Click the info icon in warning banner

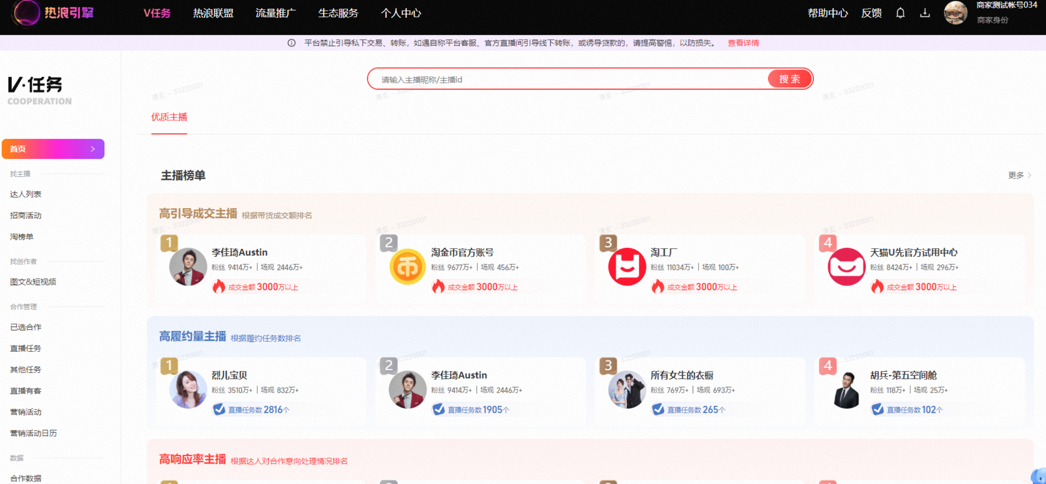click(292, 43)
